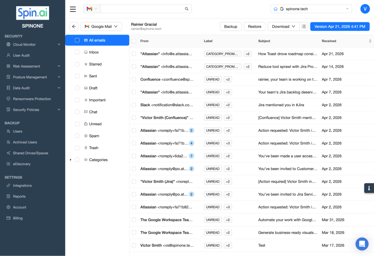Open Users under Backup
Screen dimensions: 374x256
click(x=18, y=132)
